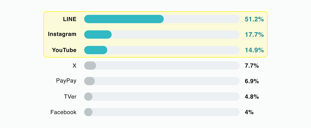Viewport: 311px width, 128px height.
Task: Select the 14.9% value
Action: point(254,50)
